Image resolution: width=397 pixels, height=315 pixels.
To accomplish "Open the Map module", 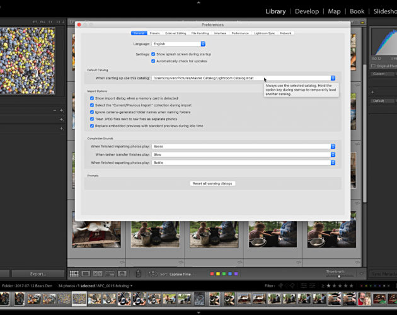I will [334, 11].
